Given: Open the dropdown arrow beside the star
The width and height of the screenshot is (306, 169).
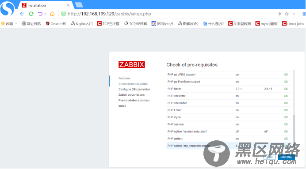Looking at the screenshot, I should point(294,14).
